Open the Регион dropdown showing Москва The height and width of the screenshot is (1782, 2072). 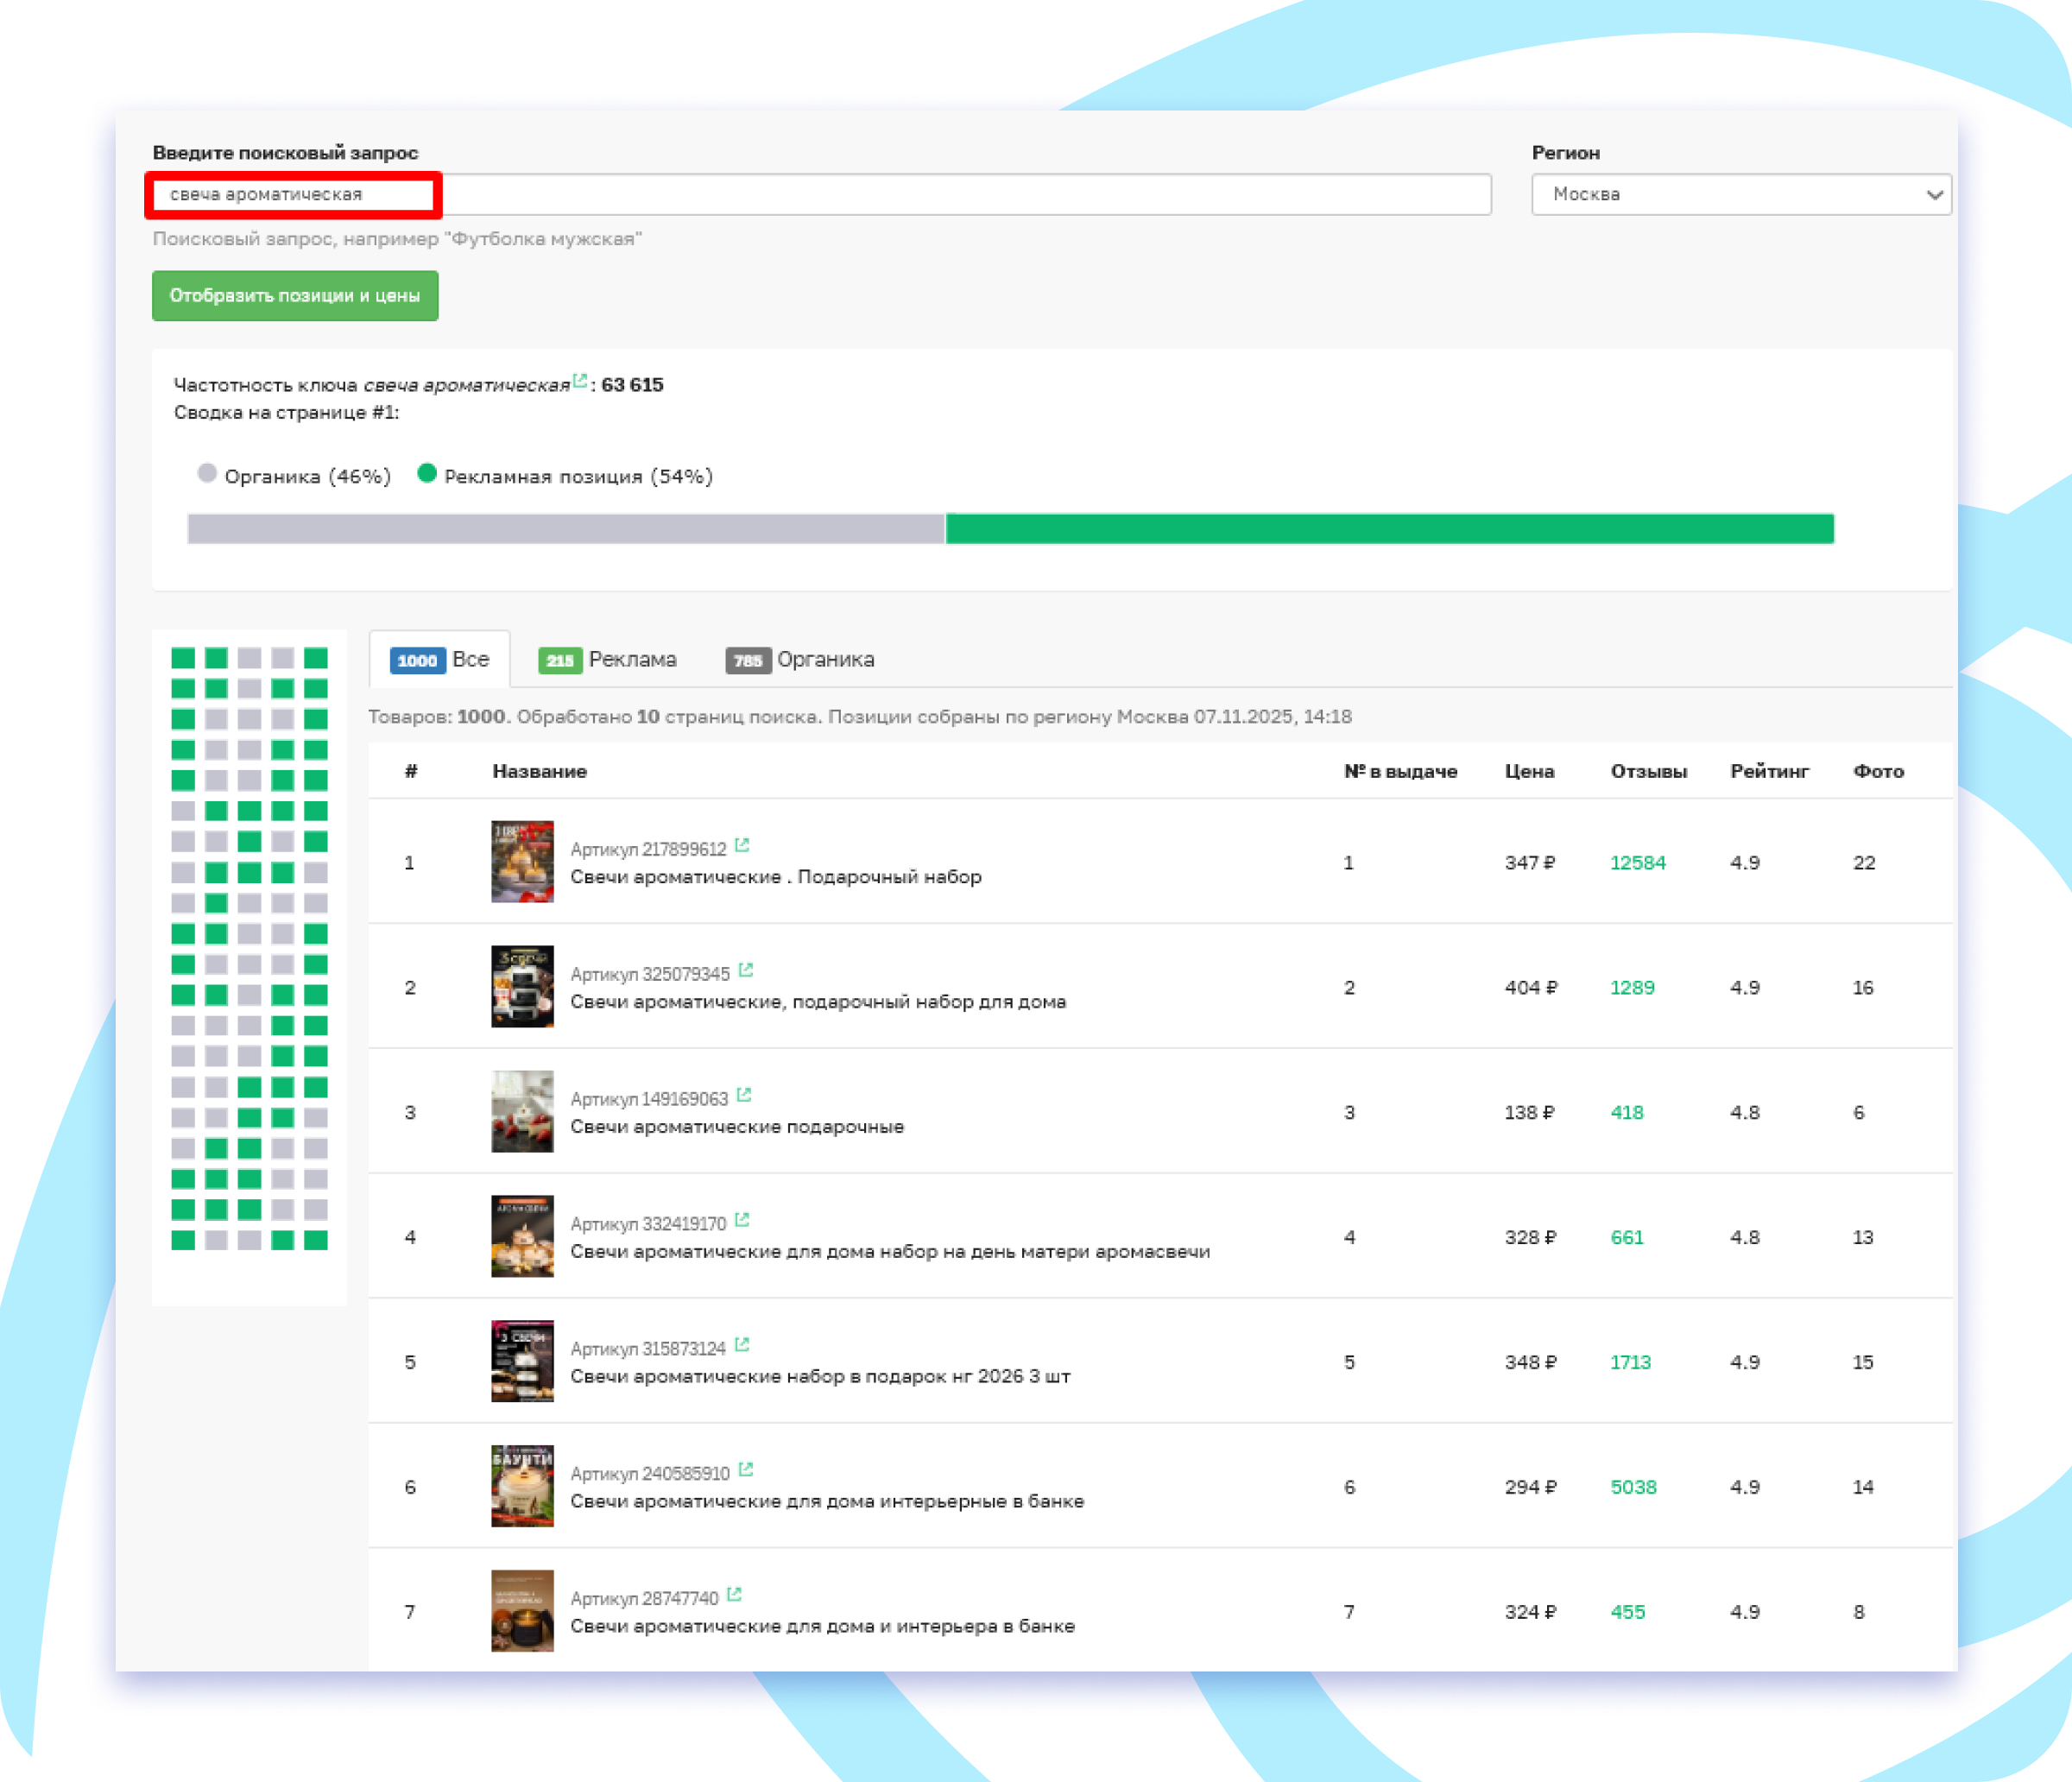point(1741,194)
